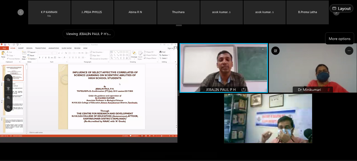Adjust the PowerPoint zoom slider

pos(162,136)
